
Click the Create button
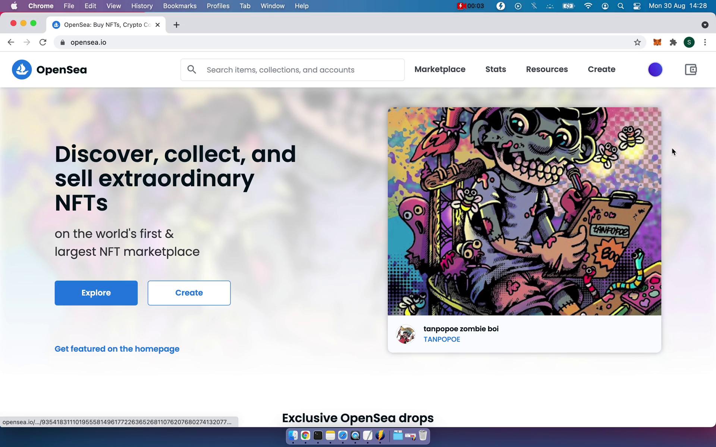(189, 292)
